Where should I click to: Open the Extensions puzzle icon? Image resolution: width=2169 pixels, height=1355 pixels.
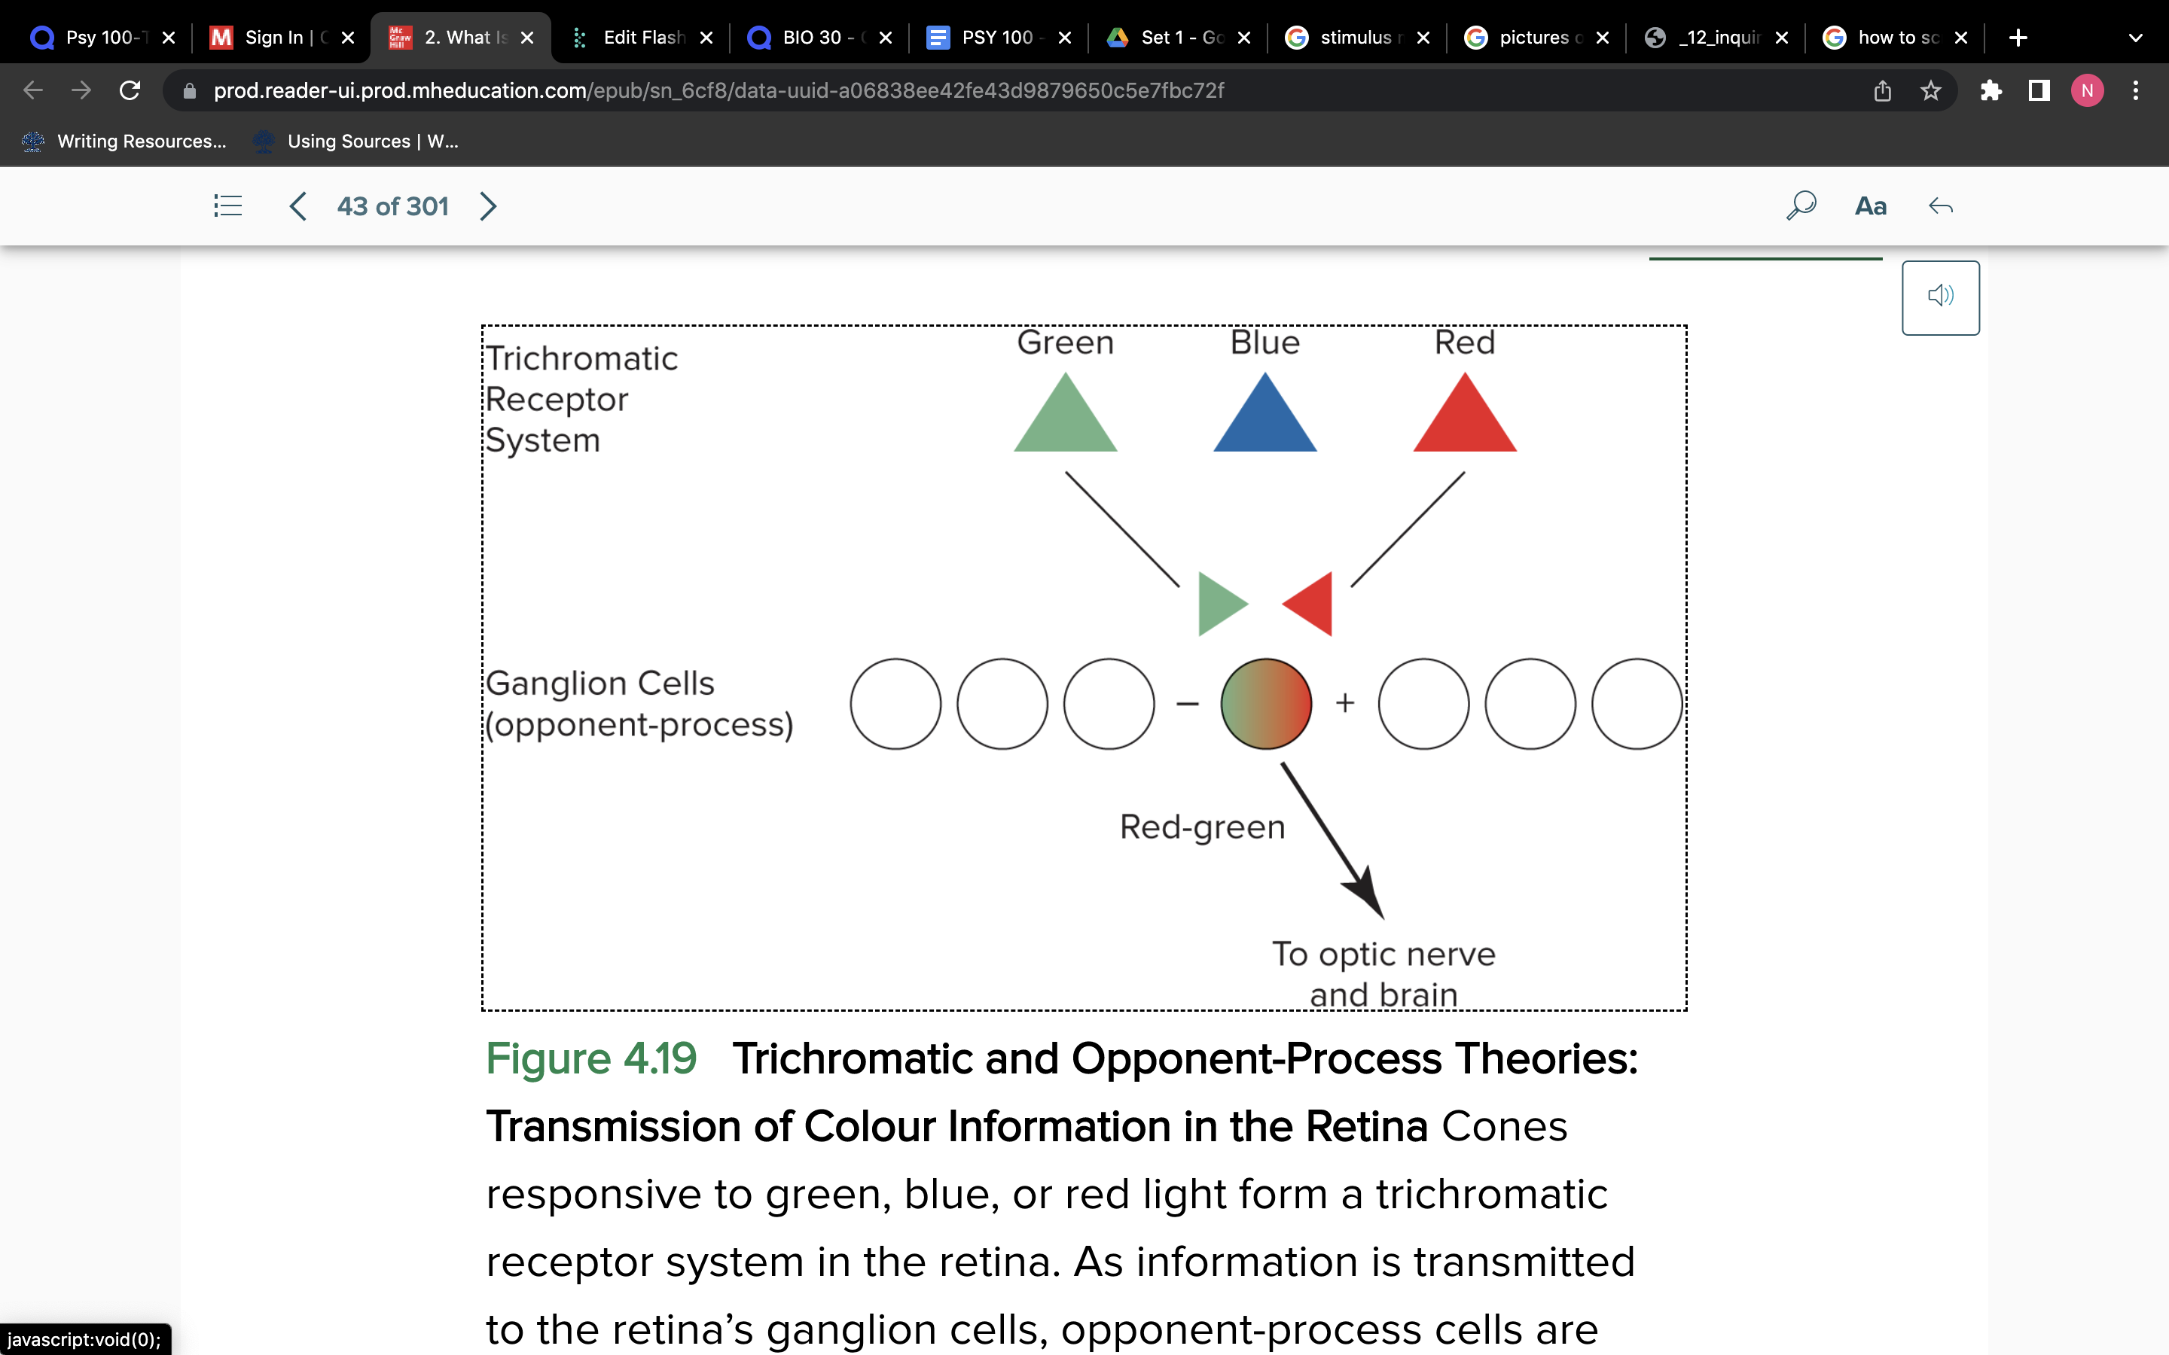click(1991, 90)
